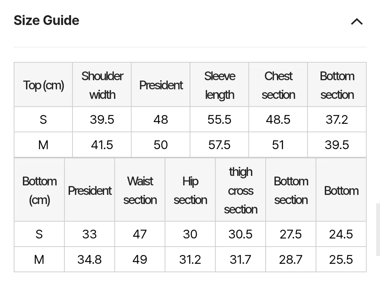380x287 pixels.
Task: Click the Bottom (cm) header cell
Action: coord(39,190)
